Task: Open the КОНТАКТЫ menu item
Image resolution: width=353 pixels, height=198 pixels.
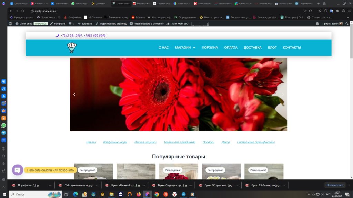Action: pos(292,47)
